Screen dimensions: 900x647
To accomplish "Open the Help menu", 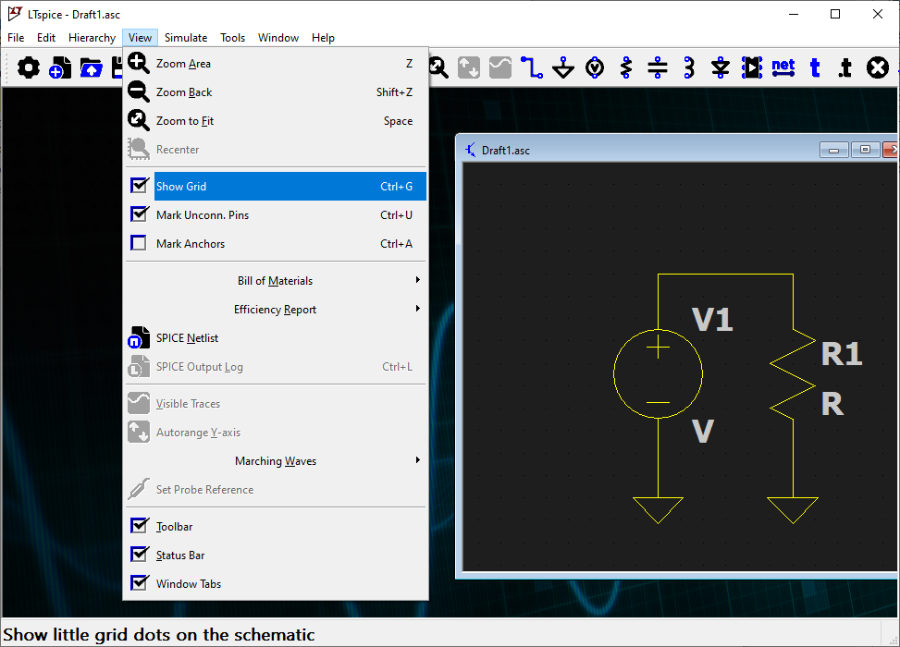I will (323, 38).
